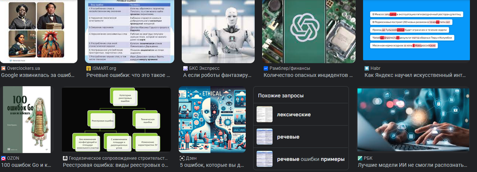Open the green registry errors diagram image
Viewport: 477px width, 172px height.
click(x=116, y=119)
